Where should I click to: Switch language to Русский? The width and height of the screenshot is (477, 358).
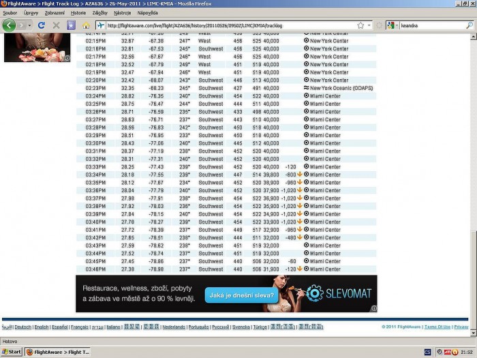(220, 327)
